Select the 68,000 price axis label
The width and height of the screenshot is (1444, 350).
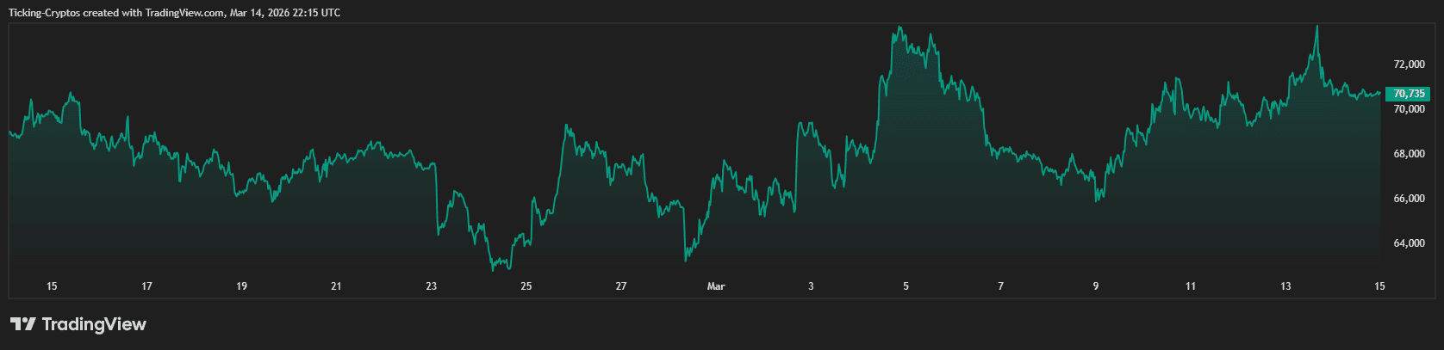tap(1409, 154)
